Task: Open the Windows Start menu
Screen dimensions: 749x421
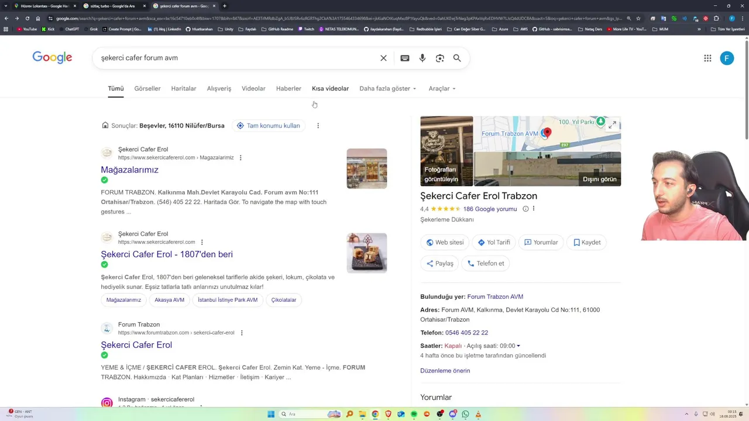Action: [x=271, y=414]
